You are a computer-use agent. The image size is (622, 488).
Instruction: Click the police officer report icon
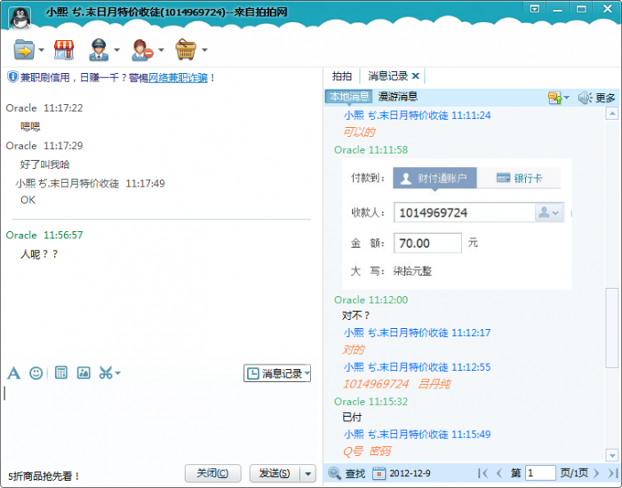coord(99,50)
